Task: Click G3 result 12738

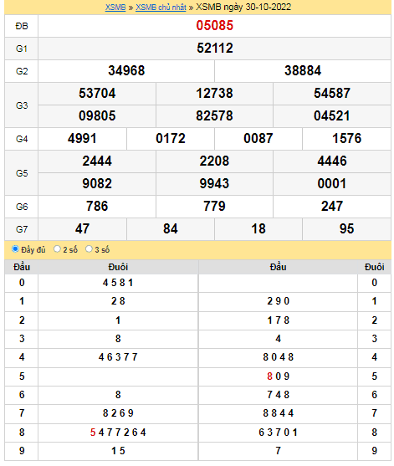Action: point(214,93)
